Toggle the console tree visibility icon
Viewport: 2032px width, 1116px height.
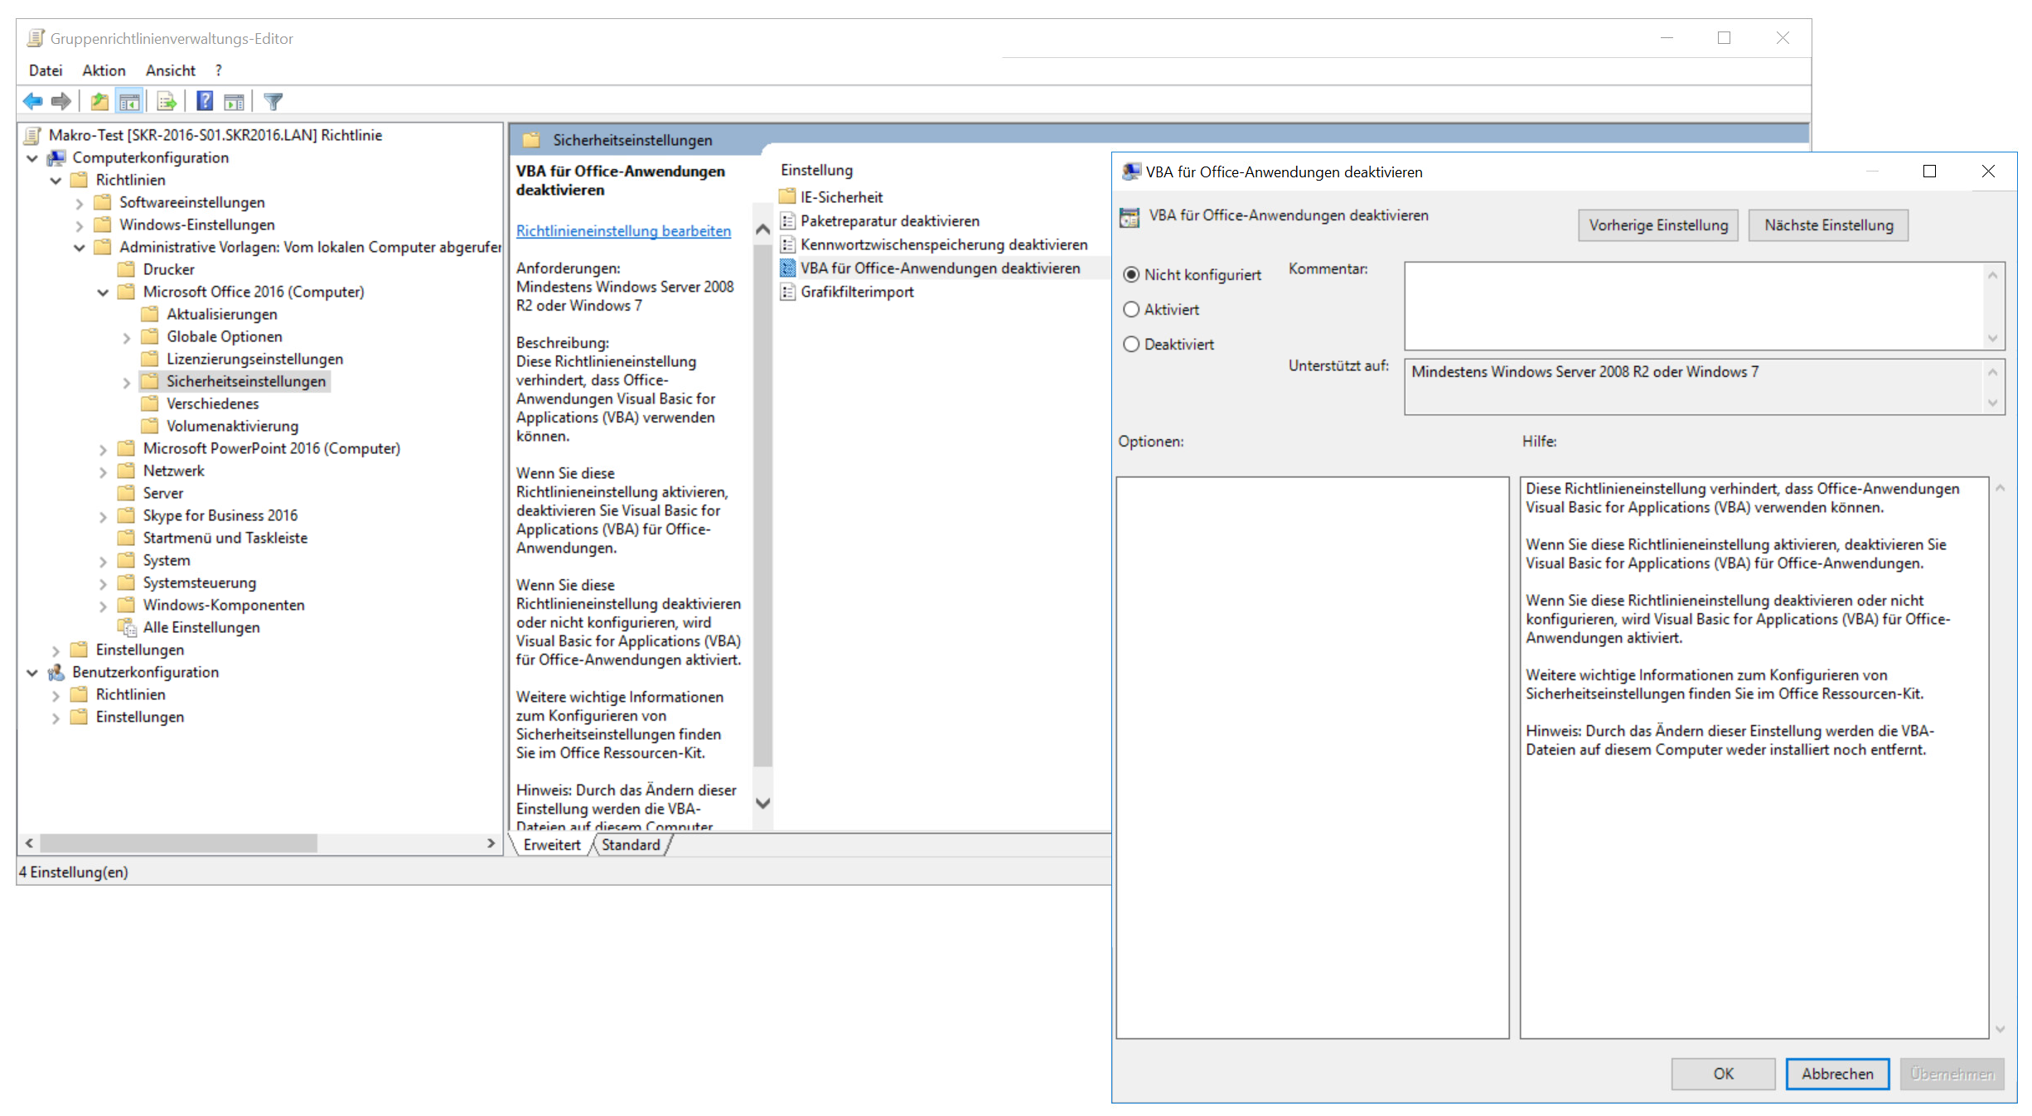(130, 101)
